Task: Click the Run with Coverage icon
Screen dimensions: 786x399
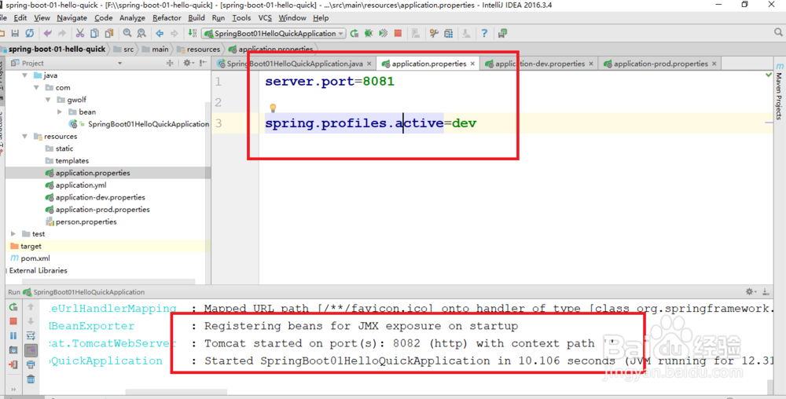Action: click(383, 34)
